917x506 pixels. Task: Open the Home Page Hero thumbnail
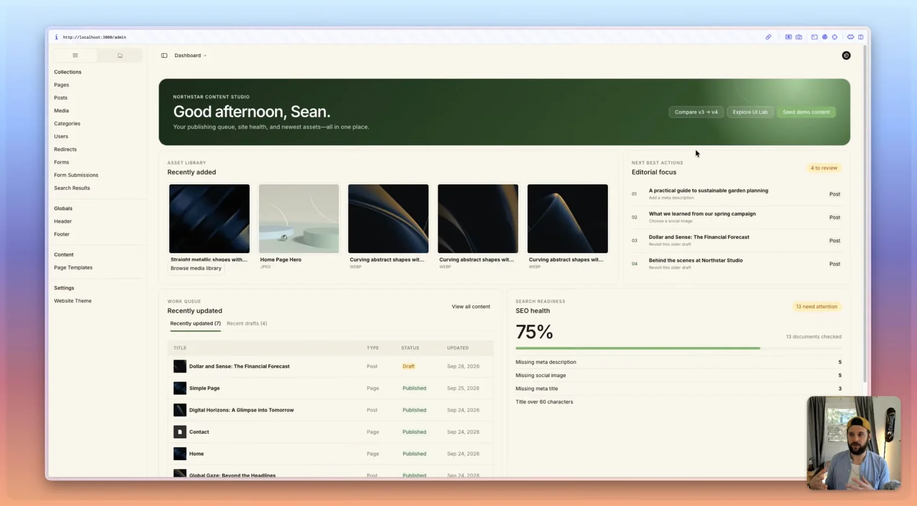(x=299, y=219)
